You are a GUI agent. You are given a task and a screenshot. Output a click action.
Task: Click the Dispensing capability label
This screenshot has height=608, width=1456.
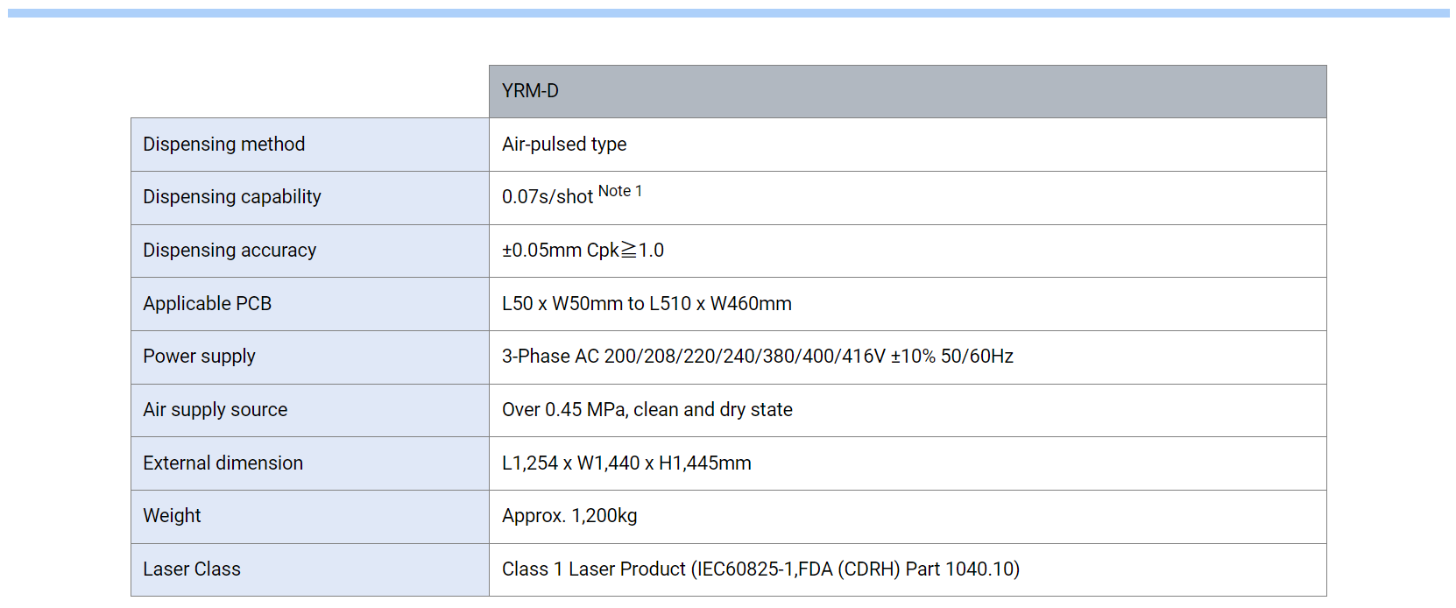(232, 197)
